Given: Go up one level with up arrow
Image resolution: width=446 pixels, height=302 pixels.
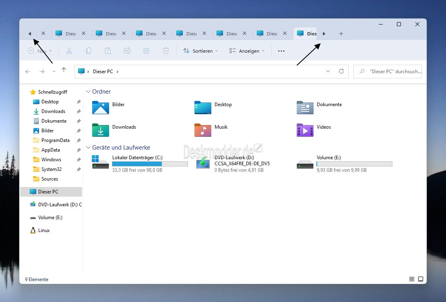Looking at the screenshot, I should pyautogui.click(x=64, y=70).
